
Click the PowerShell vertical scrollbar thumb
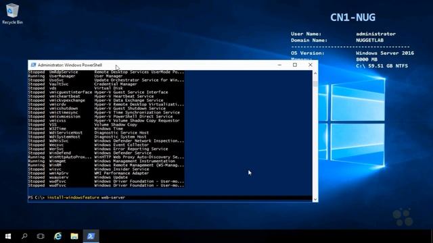pos(315,84)
